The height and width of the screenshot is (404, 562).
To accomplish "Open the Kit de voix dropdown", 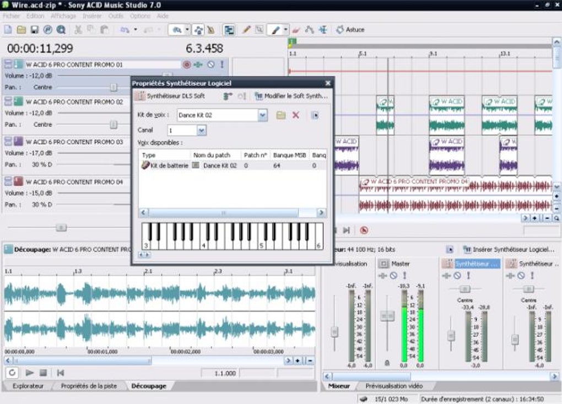I will (263, 115).
